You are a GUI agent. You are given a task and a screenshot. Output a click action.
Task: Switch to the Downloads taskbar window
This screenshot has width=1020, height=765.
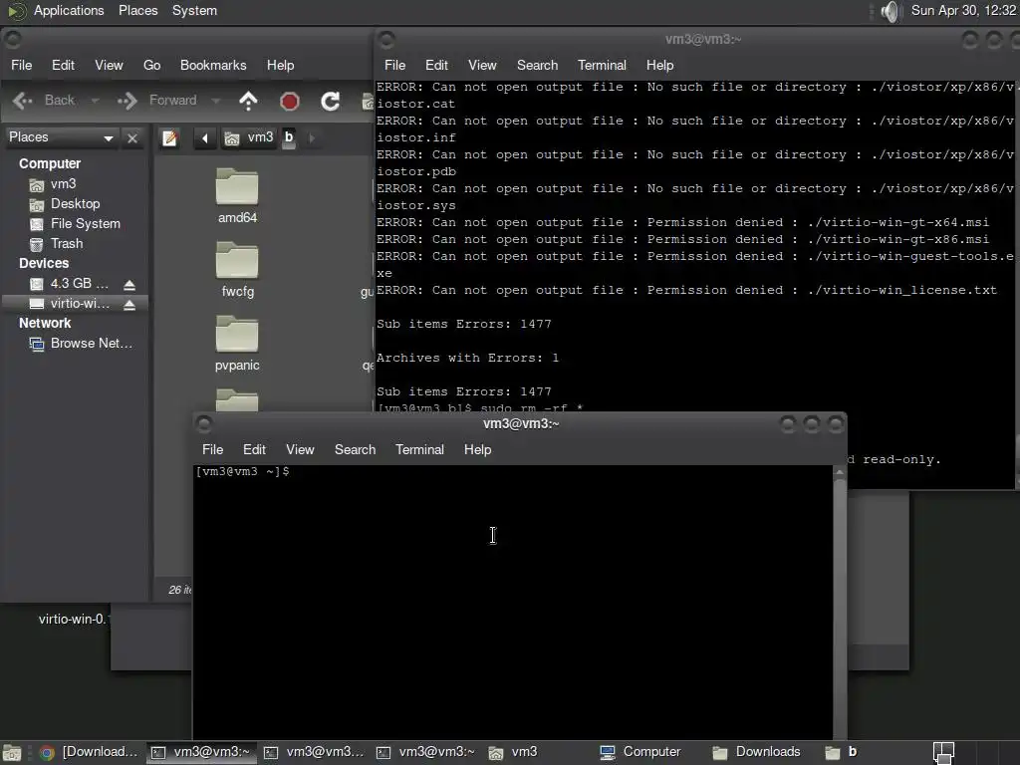point(757,752)
